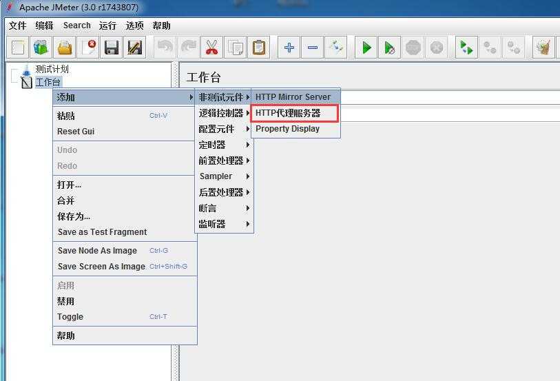Image resolution: width=560 pixels, height=381 pixels.
Task: Open the 选项 menu
Action: coord(134,25)
